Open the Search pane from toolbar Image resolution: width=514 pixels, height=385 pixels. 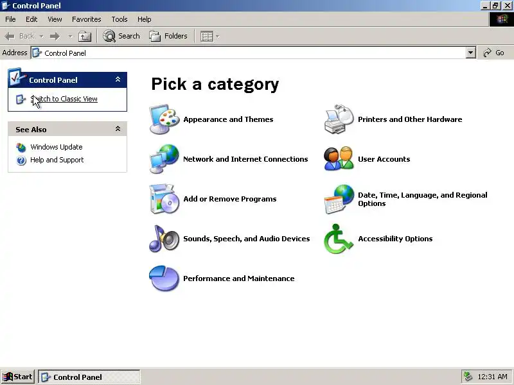click(121, 36)
